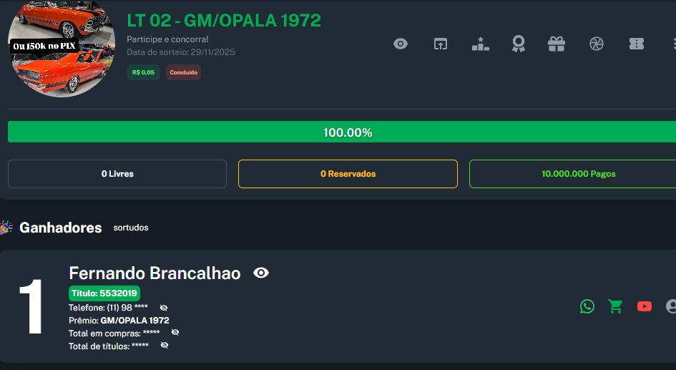Contact winner via WhatsApp icon

tap(587, 306)
